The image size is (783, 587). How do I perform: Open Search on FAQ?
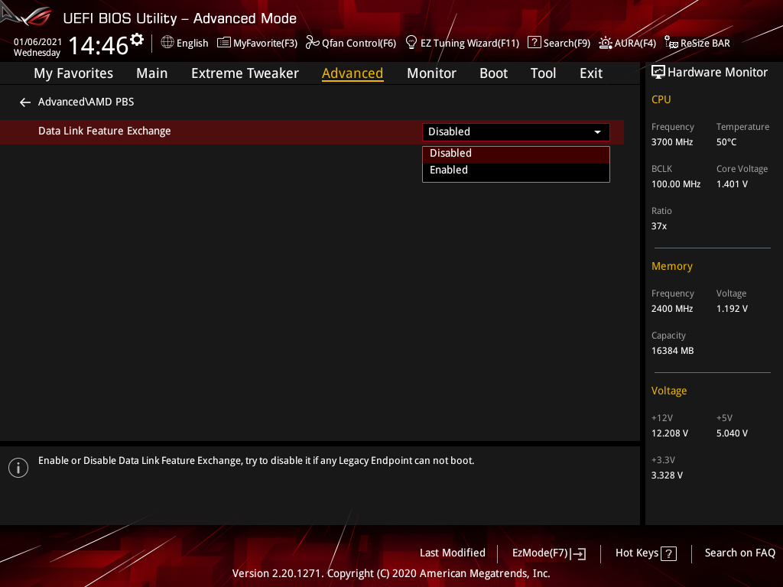[x=739, y=553]
